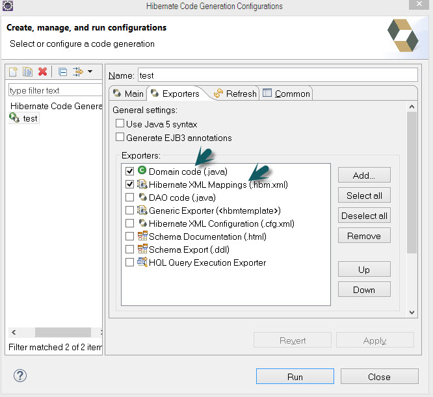
Task: Click the Domain code green class icon
Action: click(x=142, y=171)
